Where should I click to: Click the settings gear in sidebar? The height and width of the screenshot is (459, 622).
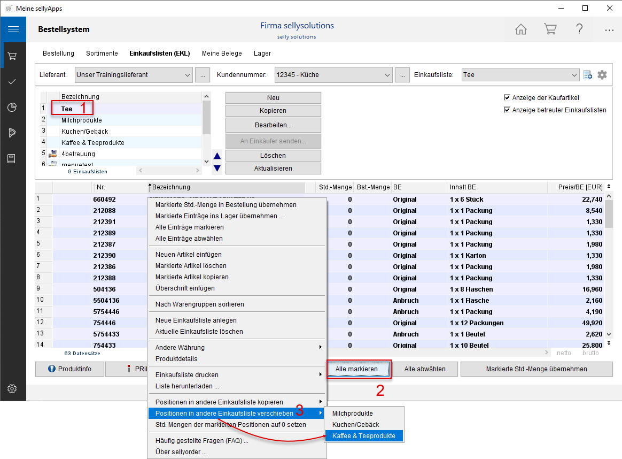(12, 389)
